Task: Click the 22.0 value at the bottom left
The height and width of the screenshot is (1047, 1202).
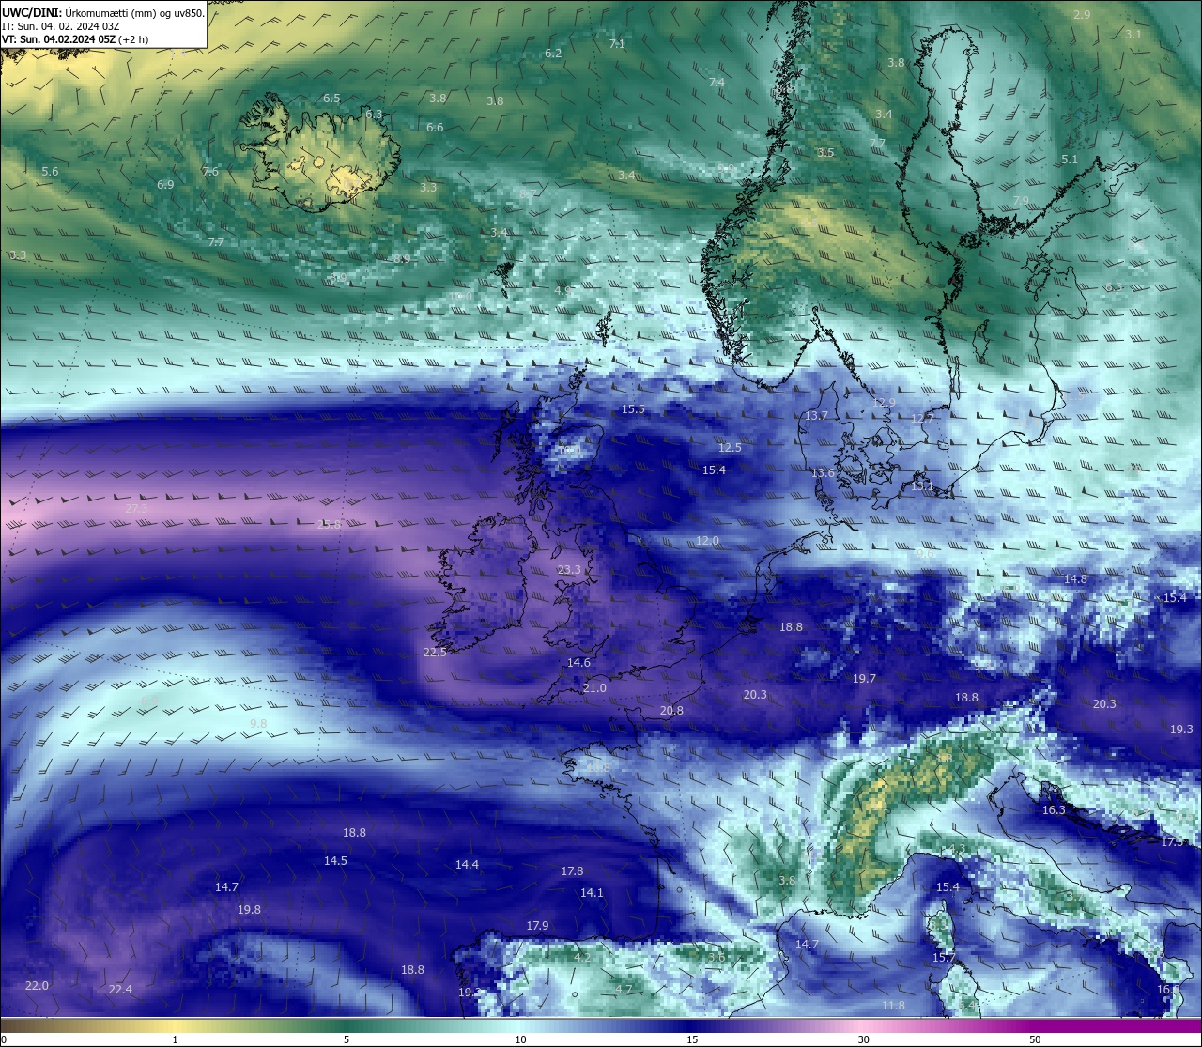Action: [37, 985]
